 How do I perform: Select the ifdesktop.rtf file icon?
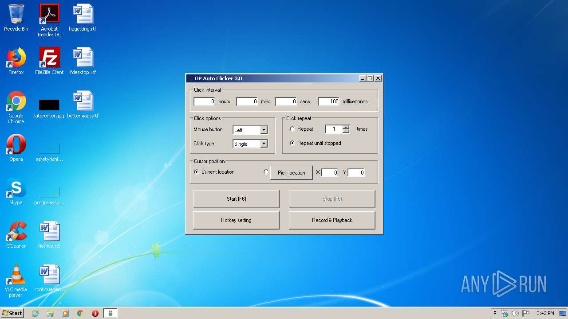click(x=83, y=61)
